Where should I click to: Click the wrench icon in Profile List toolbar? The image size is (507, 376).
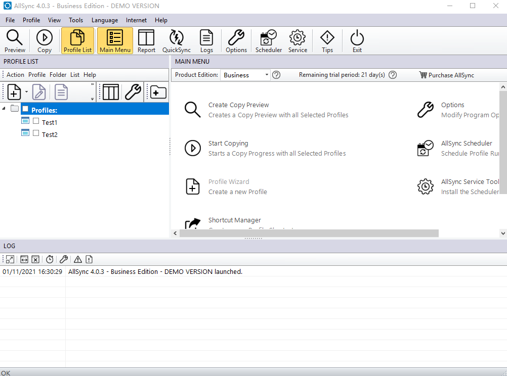tap(133, 92)
